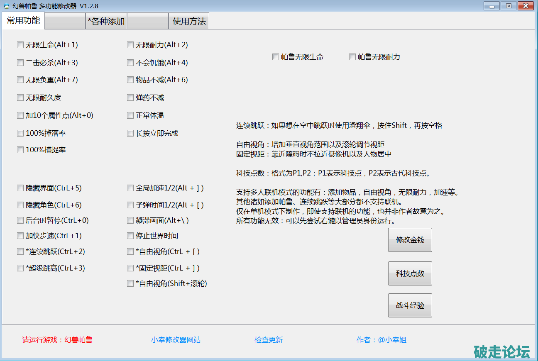Enable *超级跳高(CtrL+3) checkbox
538x361 pixels.
pyautogui.click(x=20, y=268)
